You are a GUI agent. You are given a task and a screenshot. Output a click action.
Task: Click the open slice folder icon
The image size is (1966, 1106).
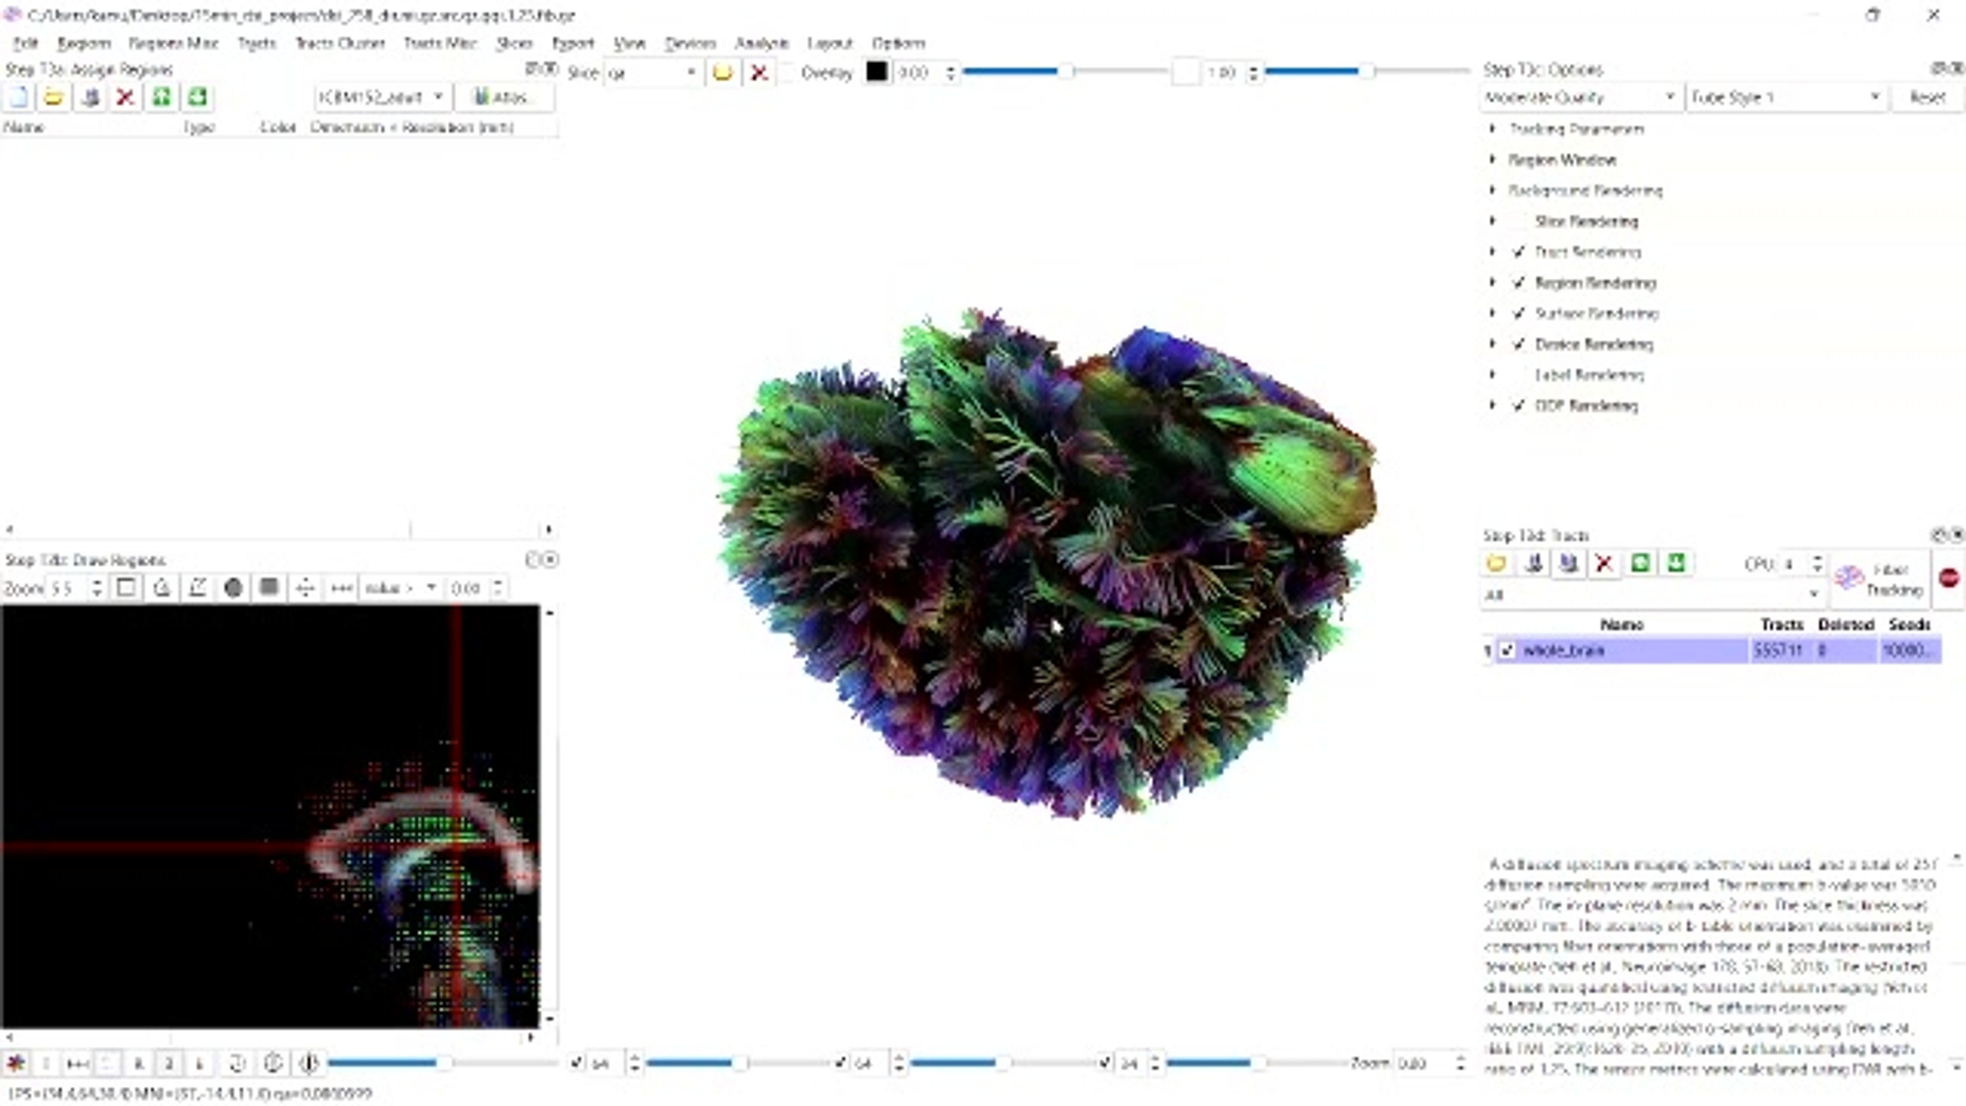coord(722,72)
